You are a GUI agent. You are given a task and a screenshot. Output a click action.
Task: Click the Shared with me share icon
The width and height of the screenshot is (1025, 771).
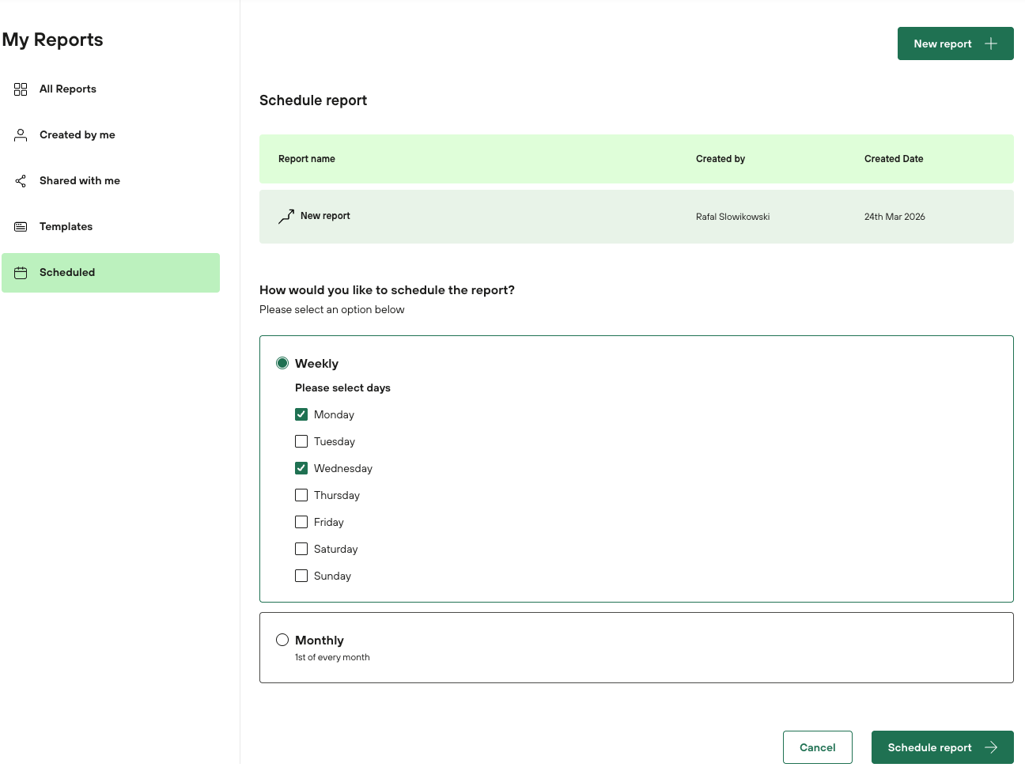coord(21,181)
